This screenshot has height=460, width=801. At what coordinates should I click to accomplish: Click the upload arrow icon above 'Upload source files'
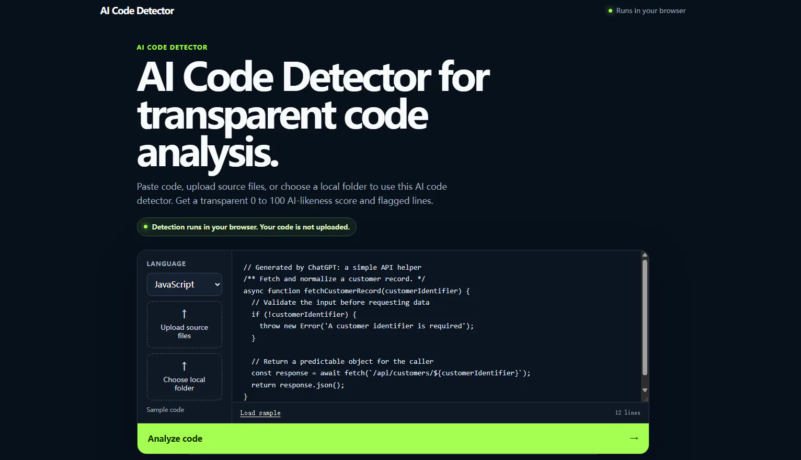click(x=184, y=314)
